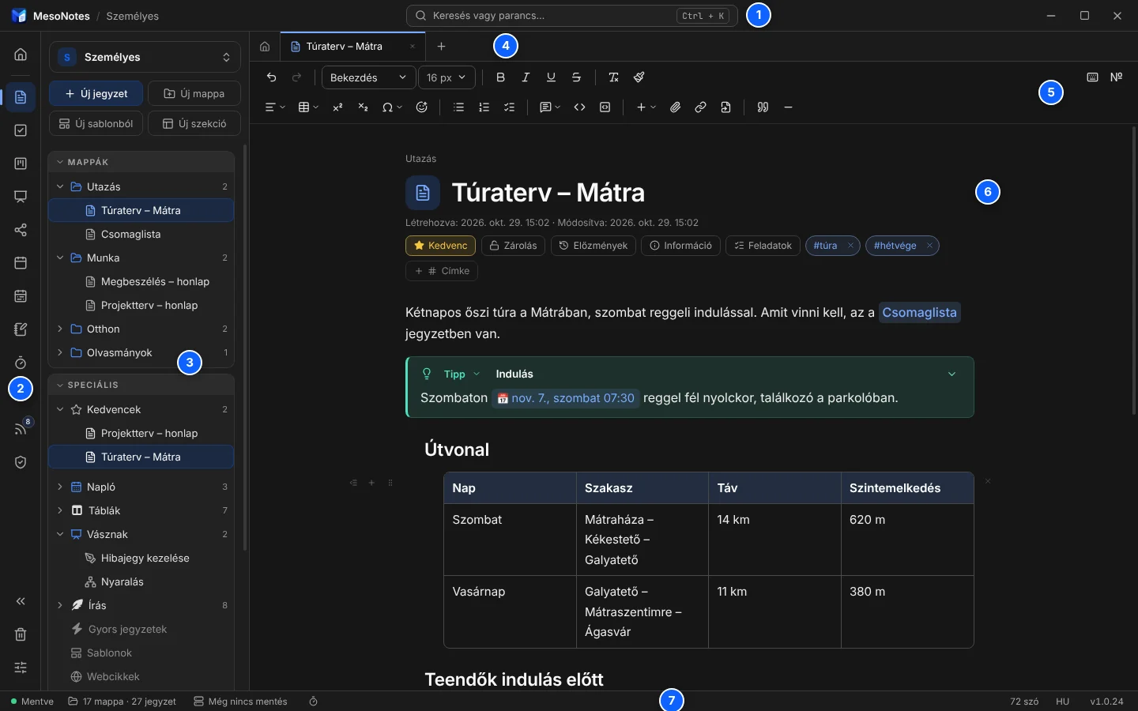Viewport: 1138px width, 711px height.
Task: Expand the Napló section
Action: click(60, 487)
